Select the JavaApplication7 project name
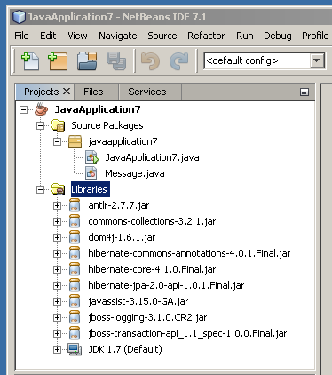Viewport: 332px width, 375px height. pos(98,109)
